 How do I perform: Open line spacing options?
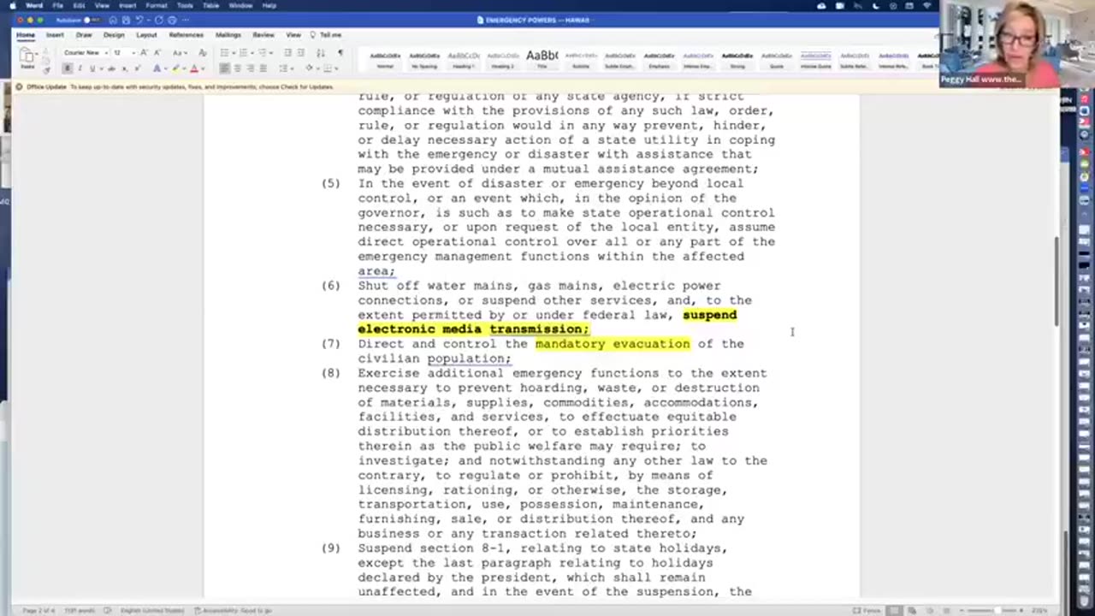coord(285,68)
